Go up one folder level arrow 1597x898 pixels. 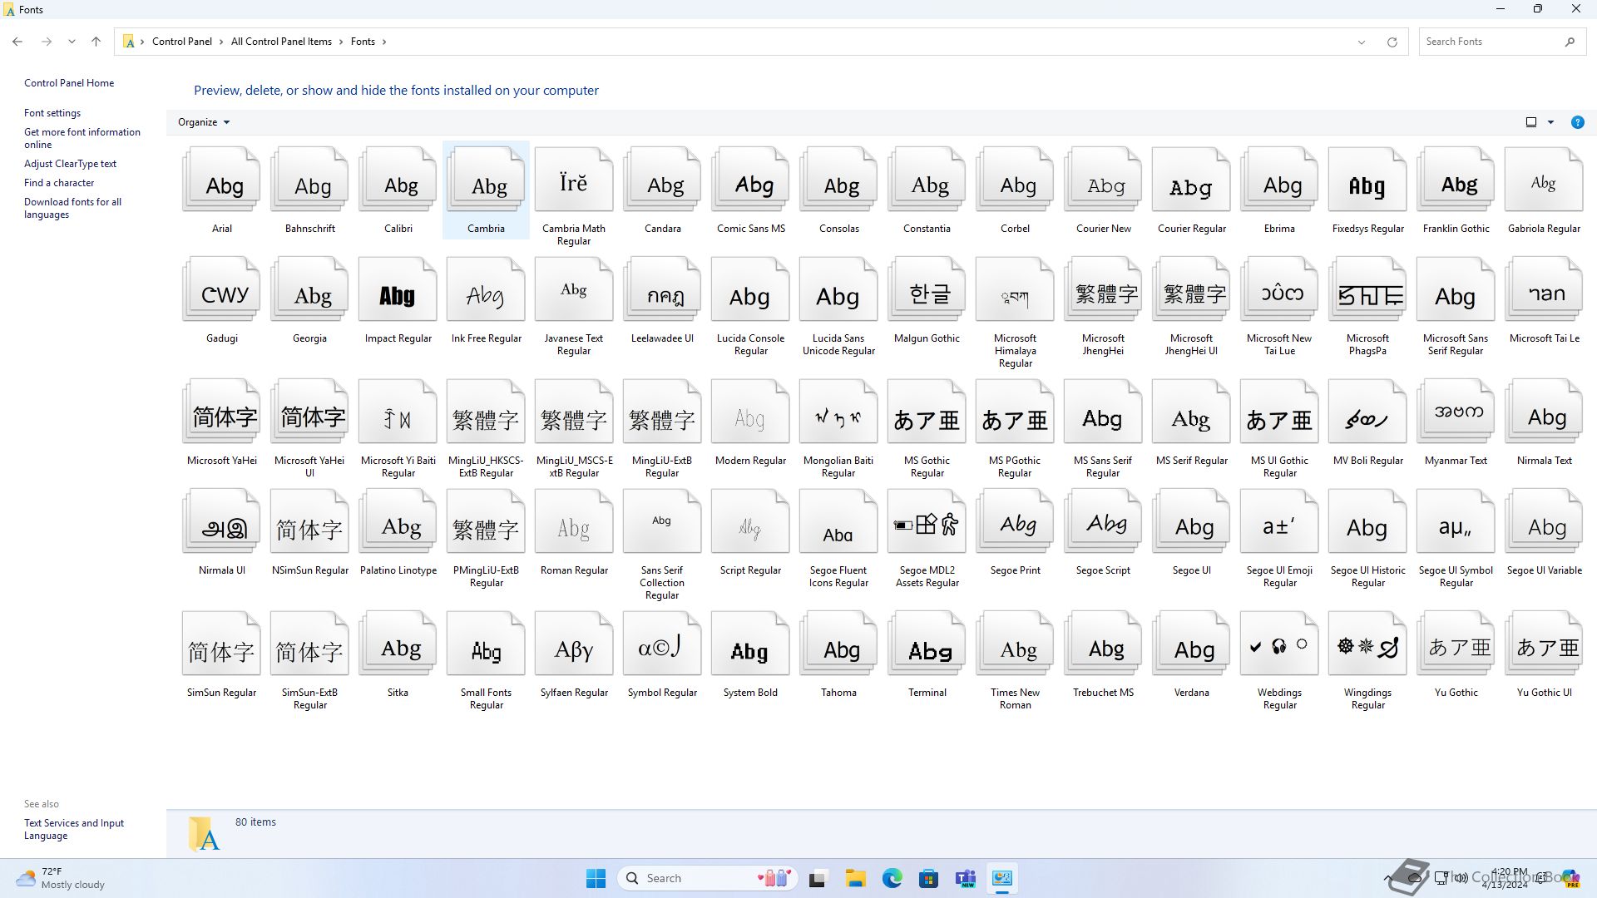coord(96,42)
